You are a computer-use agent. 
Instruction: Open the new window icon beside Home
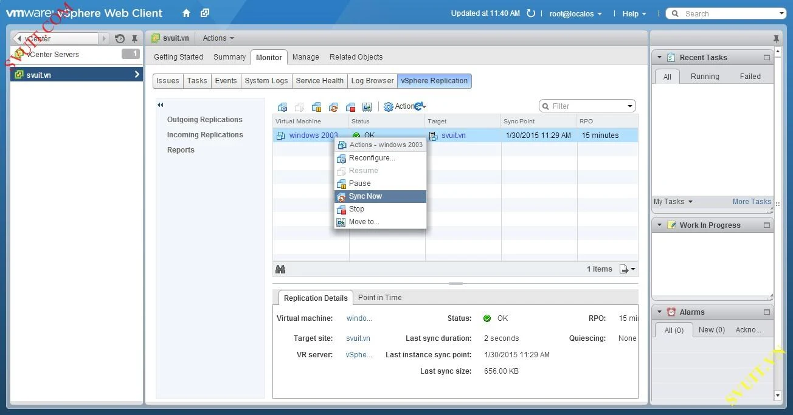click(205, 13)
